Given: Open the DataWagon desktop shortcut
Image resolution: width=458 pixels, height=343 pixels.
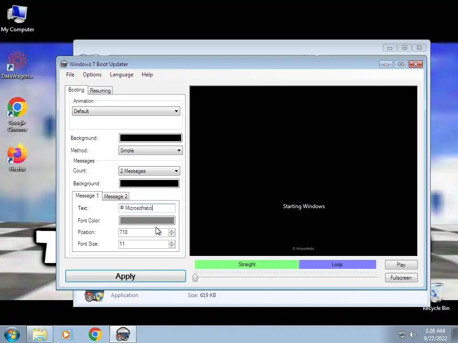Looking at the screenshot, I should pyautogui.click(x=17, y=65).
